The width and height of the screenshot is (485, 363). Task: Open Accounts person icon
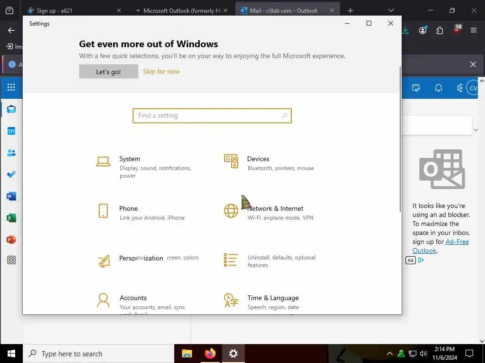tap(103, 300)
